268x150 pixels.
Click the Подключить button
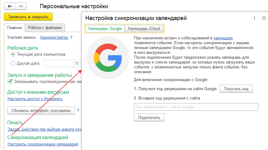coord(149,117)
